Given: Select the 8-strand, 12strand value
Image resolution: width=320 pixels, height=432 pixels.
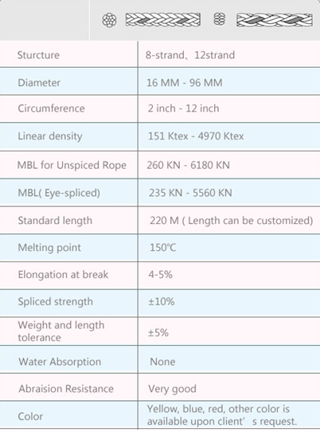Looking at the screenshot, I should tap(190, 55).
